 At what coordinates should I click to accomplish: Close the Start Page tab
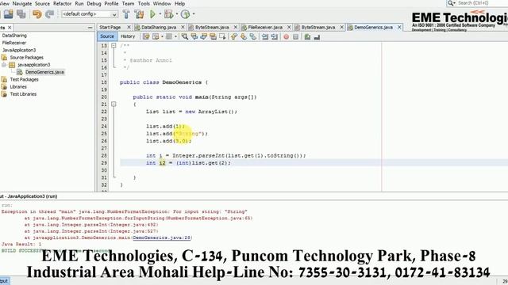click(129, 28)
